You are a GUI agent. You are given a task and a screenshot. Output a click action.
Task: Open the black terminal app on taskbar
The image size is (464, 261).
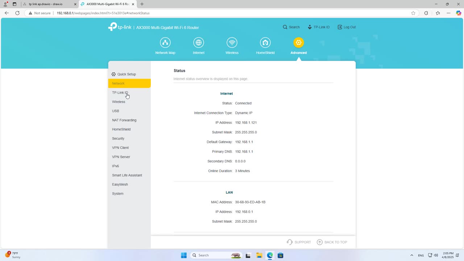click(248, 255)
